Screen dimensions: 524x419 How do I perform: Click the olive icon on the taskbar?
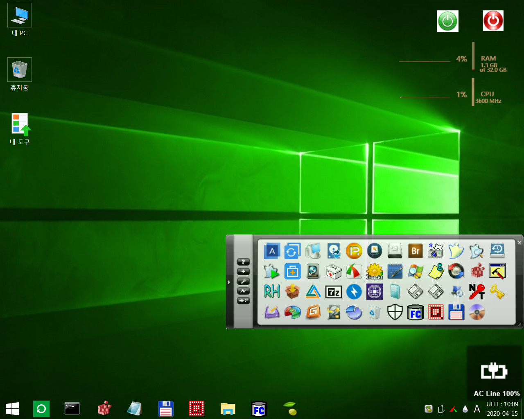click(290, 408)
